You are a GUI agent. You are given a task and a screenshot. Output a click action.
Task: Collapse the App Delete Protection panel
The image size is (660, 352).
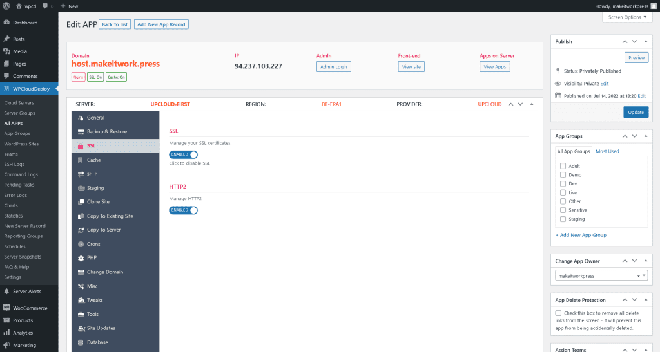click(646, 300)
